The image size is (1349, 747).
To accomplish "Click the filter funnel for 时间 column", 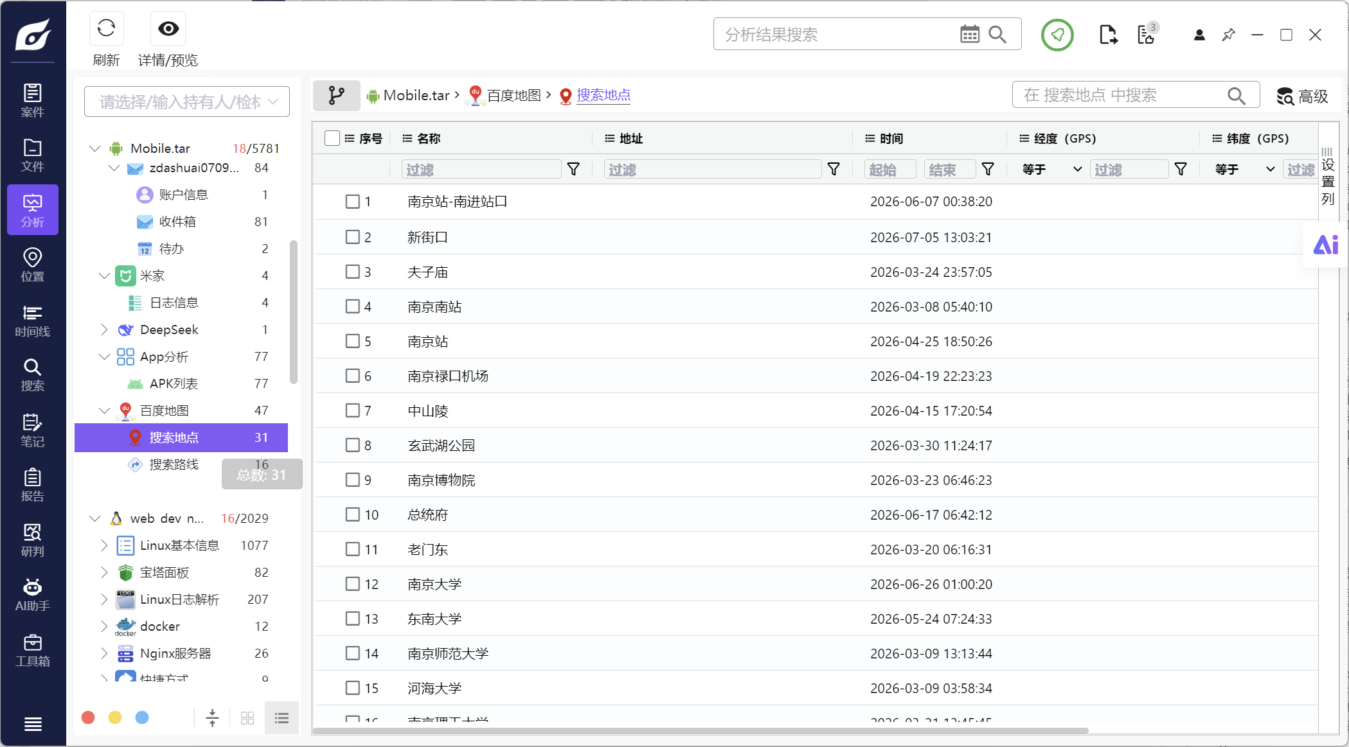I will [988, 169].
